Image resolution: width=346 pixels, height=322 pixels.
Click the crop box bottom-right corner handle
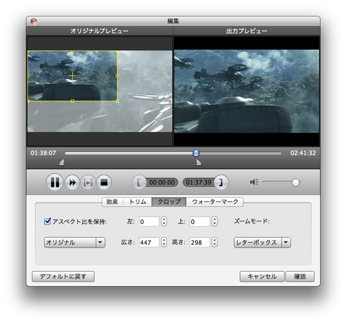pyautogui.click(x=117, y=101)
